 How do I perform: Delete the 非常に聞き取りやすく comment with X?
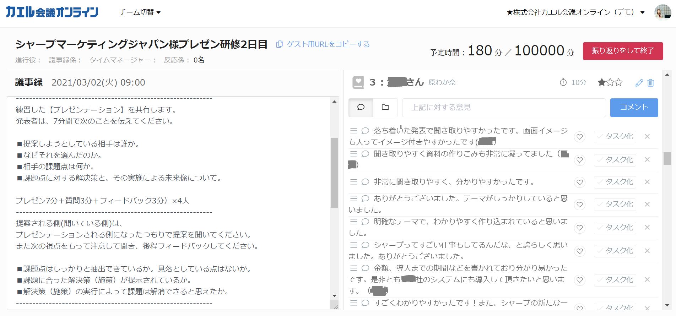point(647,182)
